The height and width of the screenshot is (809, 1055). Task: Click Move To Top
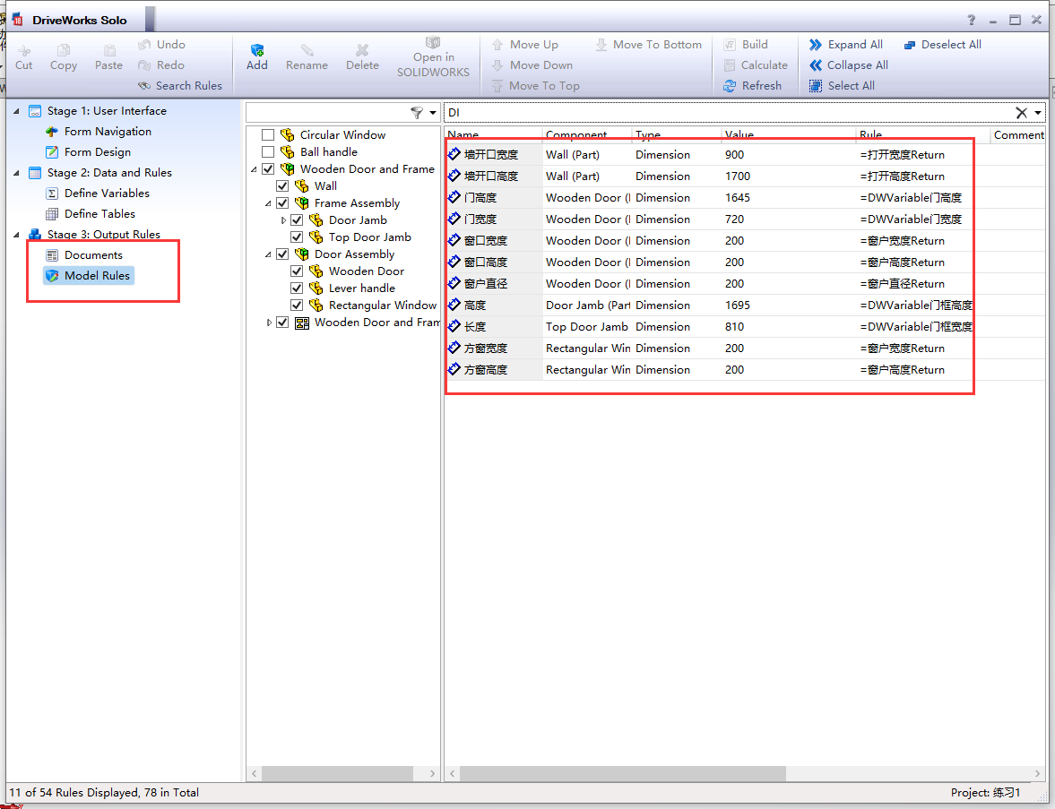[536, 85]
